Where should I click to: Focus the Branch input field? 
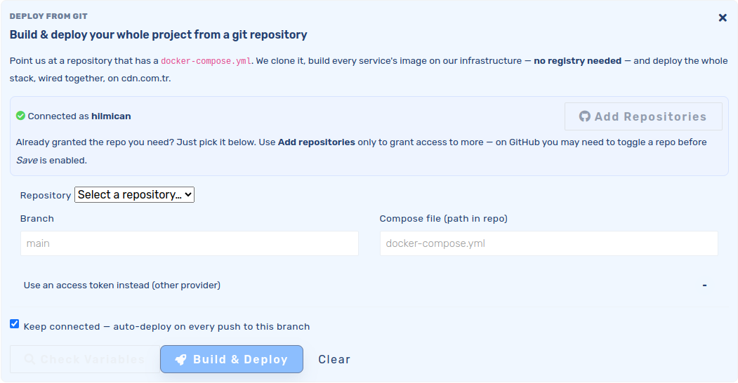click(x=189, y=243)
